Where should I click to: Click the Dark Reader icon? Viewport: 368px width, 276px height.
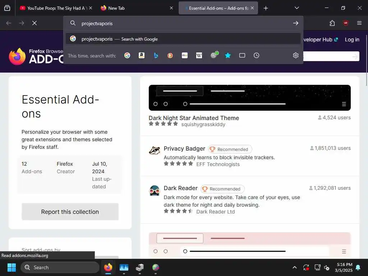pos(155,190)
